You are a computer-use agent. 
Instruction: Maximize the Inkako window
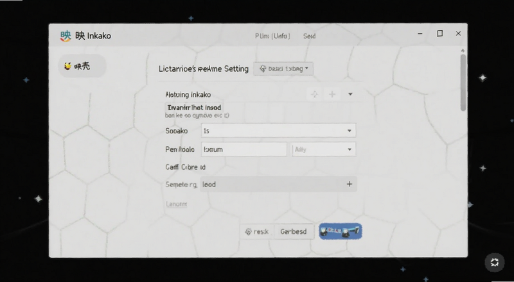click(x=440, y=33)
